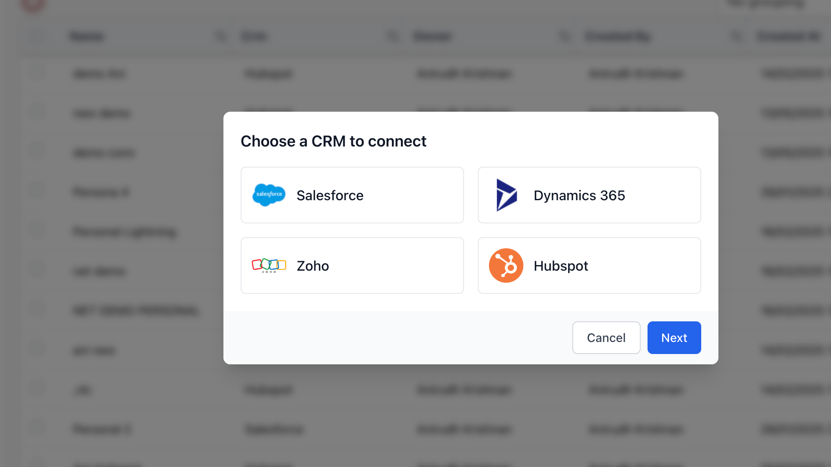Check the checkbox for Personal Lightning row
Image resolution: width=831 pixels, height=467 pixels.
coord(37,231)
